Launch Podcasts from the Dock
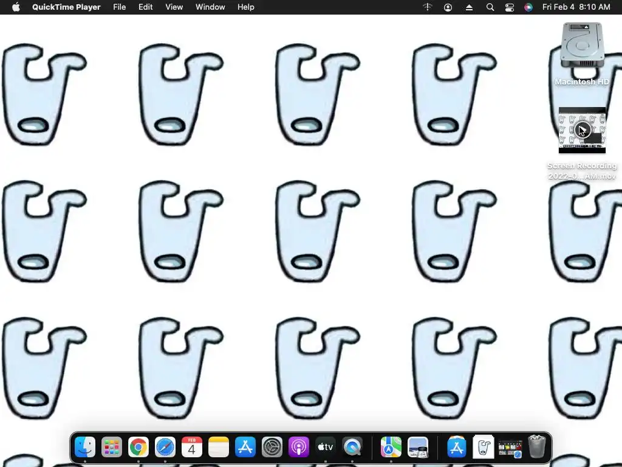The width and height of the screenshot is (622, 467). click(x=299, y=447)
